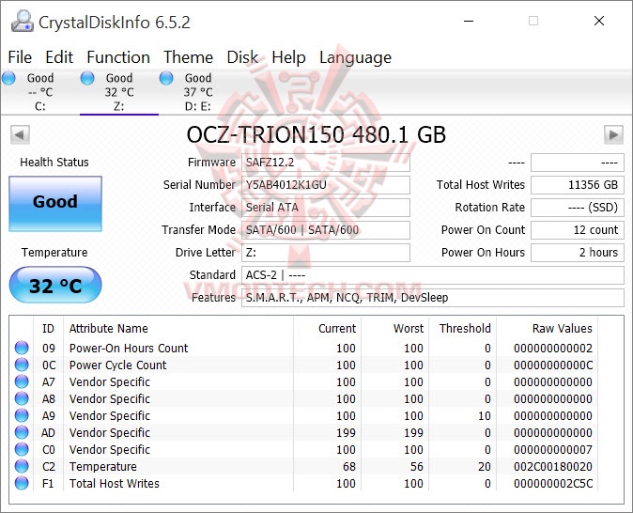Image resolution: width=633 pixels, height=513 pixels.
Task: Click status orb for F1 Total Host Writes
Action: (x=22, y=484)
